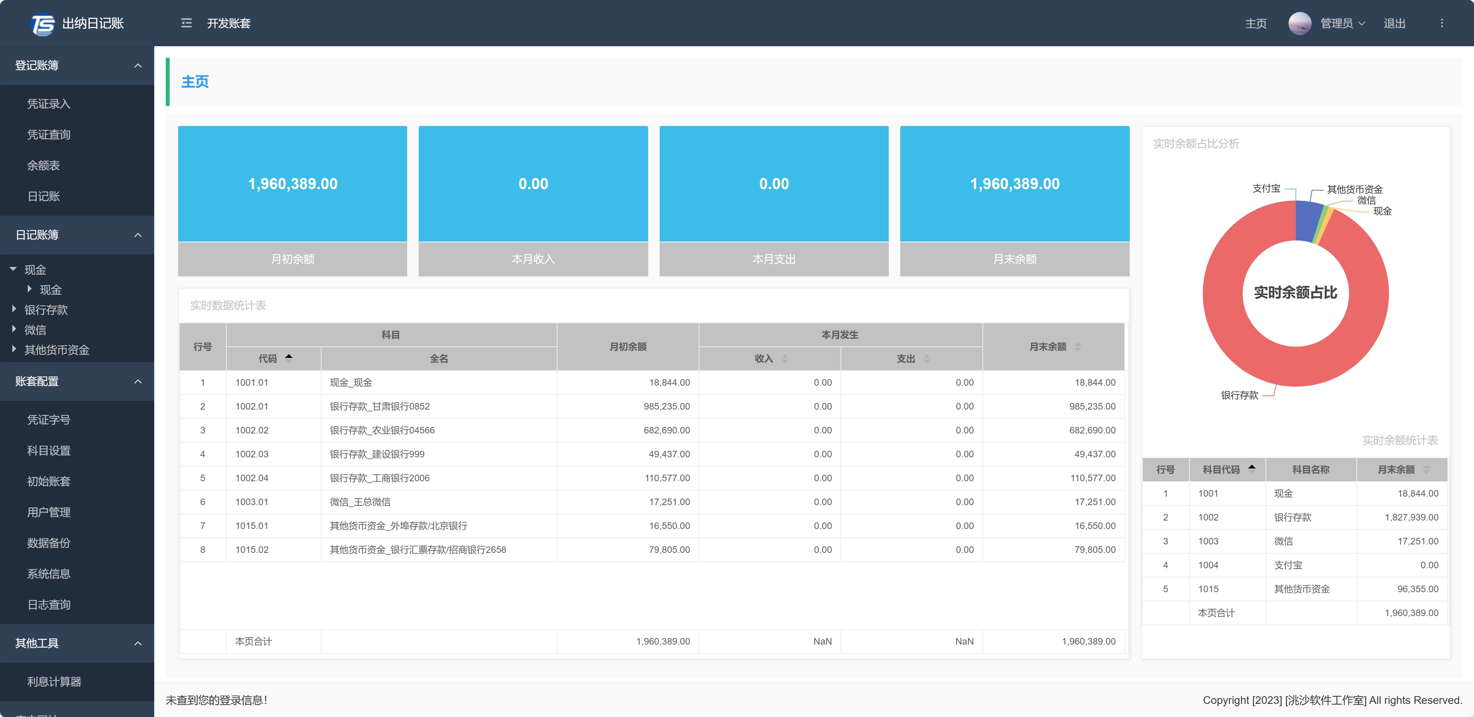Click the blue 其他货币资金 donut segment
Screen dimensions: 1474x717
[x=1309, y=221]
